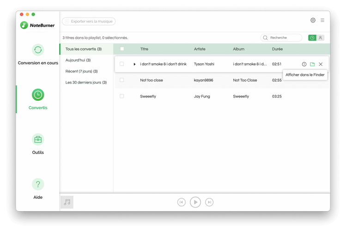Skip to next track
The image size is (346, 232).
[209, 202]
